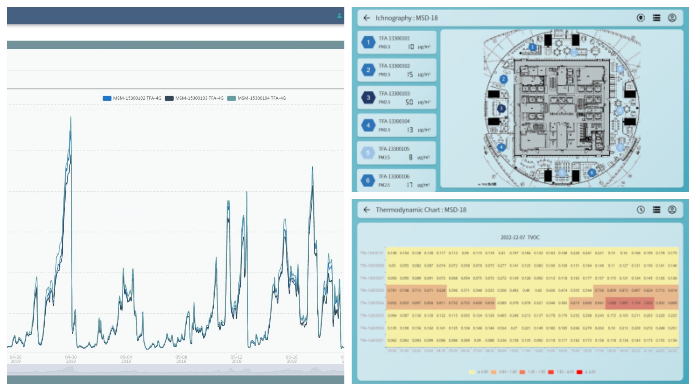The width and height of the screenshot is (696, 391).
Task: Click sensor marker 4 on the floor plan
Action: (501, 147)
